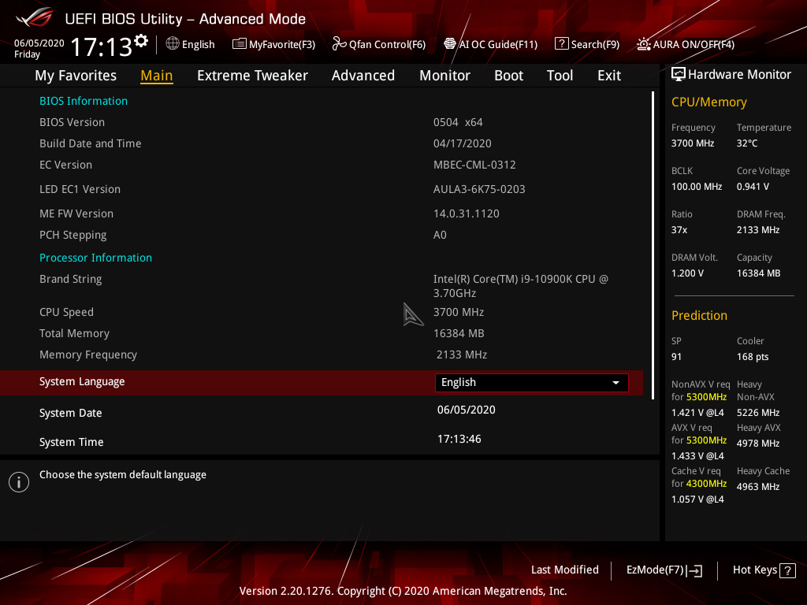This screenshot has height=605, width=807.
Task: Click the System Time label
Action: [x=71, y=442]
